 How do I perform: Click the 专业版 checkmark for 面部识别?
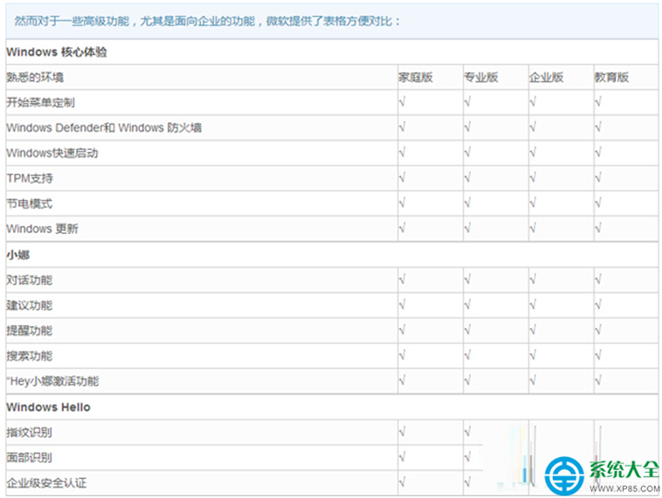[x=467, y=457]
